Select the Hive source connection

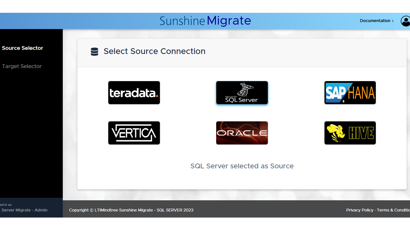coord(350,133)
